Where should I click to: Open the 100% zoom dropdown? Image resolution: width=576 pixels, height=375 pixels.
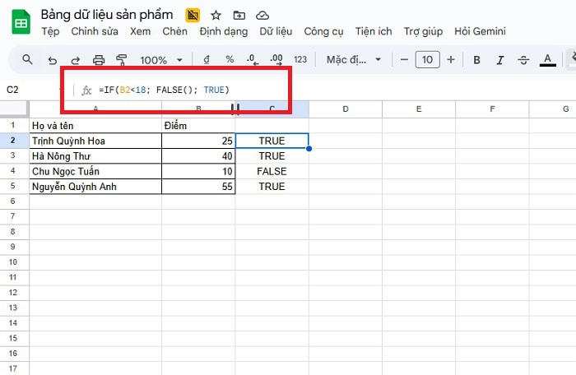pos(160,60)
